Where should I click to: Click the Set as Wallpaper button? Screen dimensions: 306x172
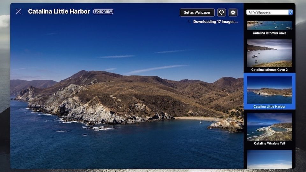click(197, 12)
